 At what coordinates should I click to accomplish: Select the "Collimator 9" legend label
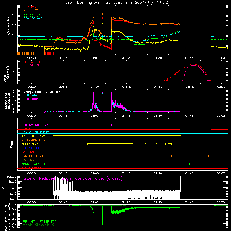point(32,99)
